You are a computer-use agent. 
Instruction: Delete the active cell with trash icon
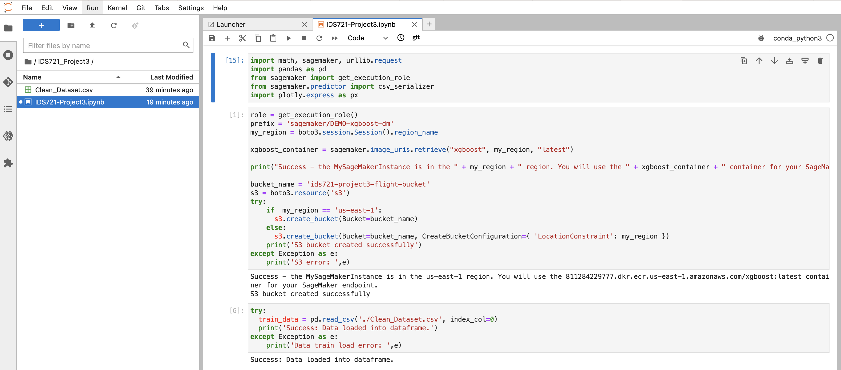820,61
